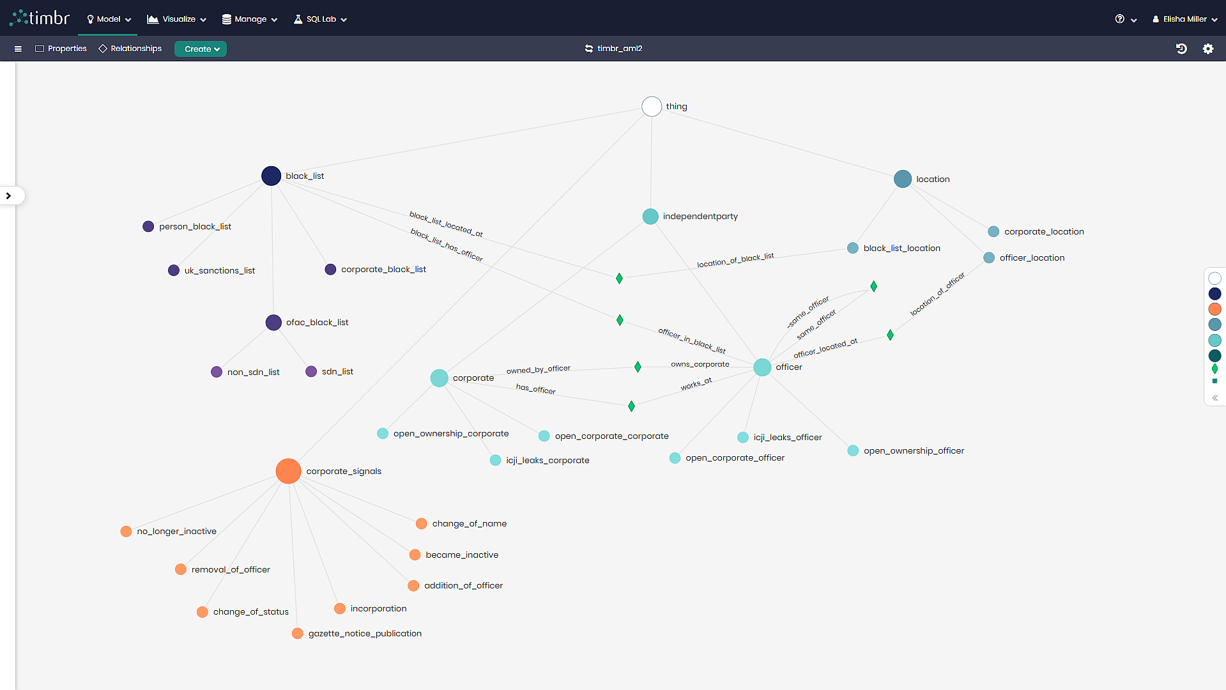The image size is (1226, 690).
Task: Click the version history icon
Action: [1181, 49]
